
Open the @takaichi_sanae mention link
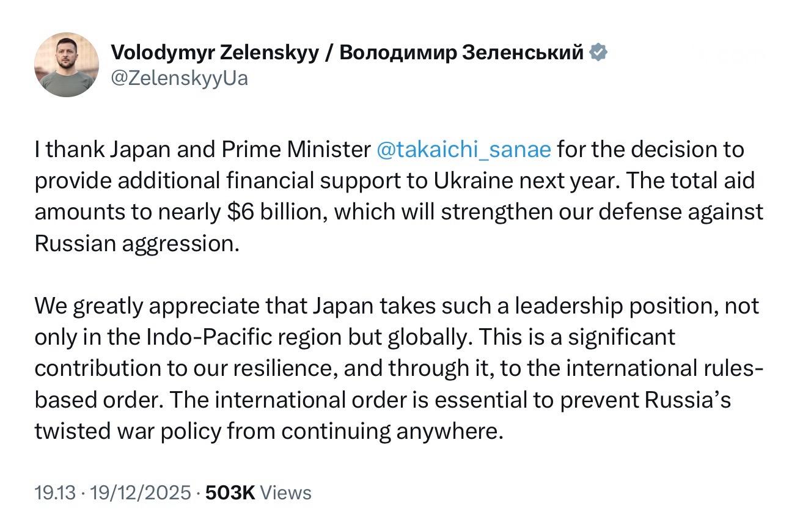tap(464, 150)
